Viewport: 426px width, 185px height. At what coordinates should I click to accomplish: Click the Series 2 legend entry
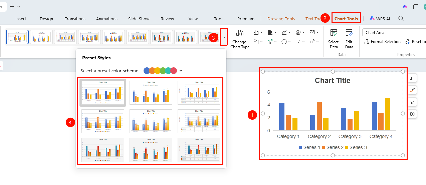(x=333, y=147)
